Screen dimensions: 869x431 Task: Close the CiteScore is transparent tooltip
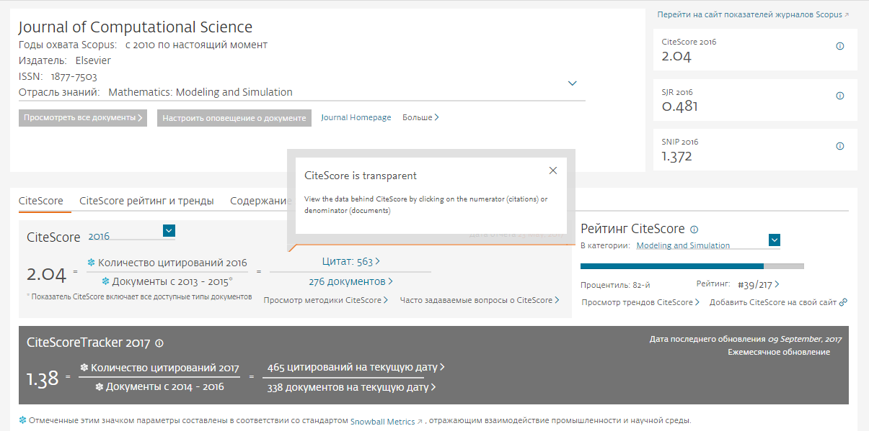(553, 171)
